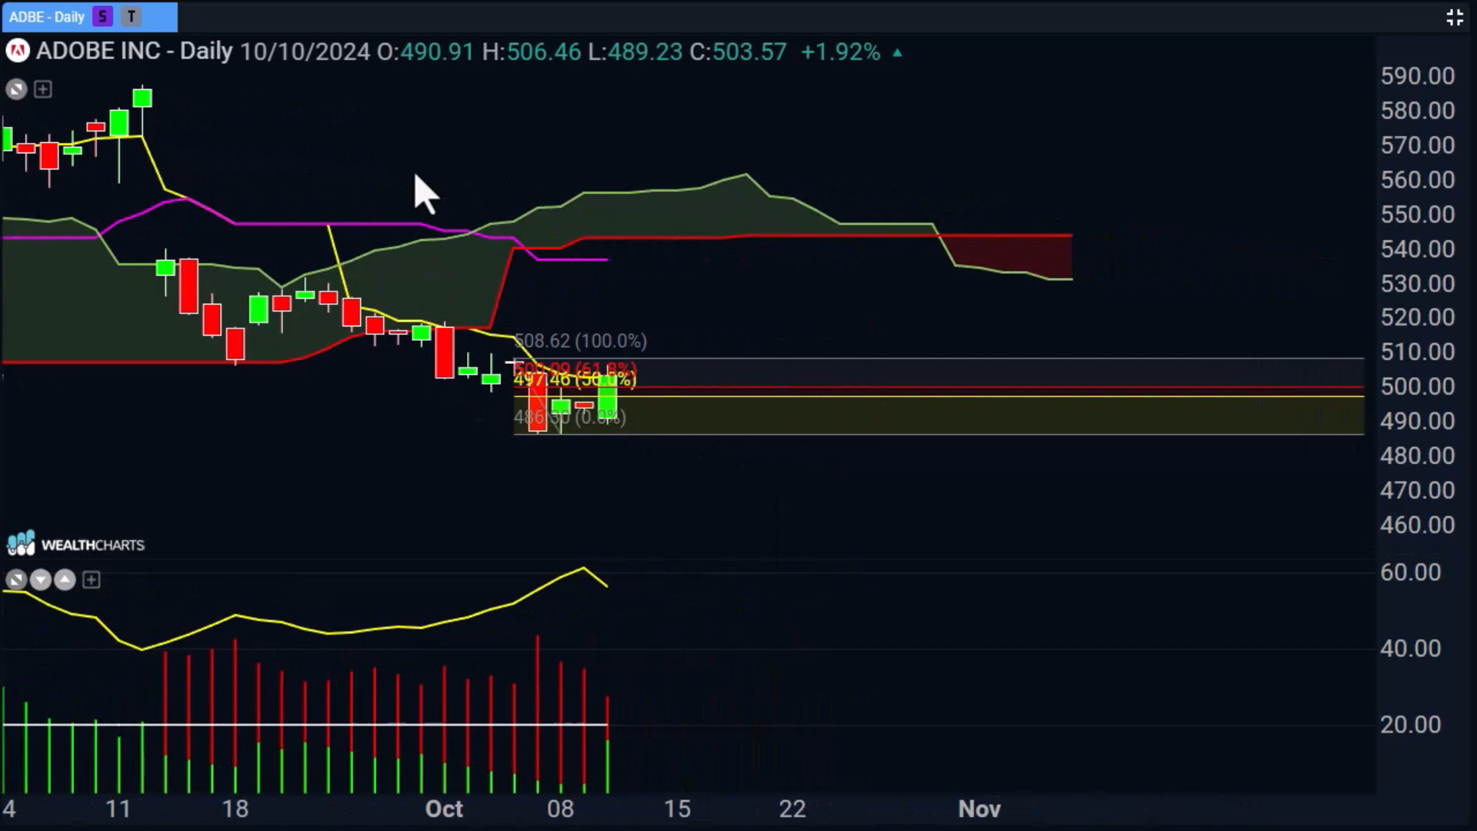Viewport: 1477px width, 831px height.
Task: Click the 480.00 price axis label
Action: 1418,456
